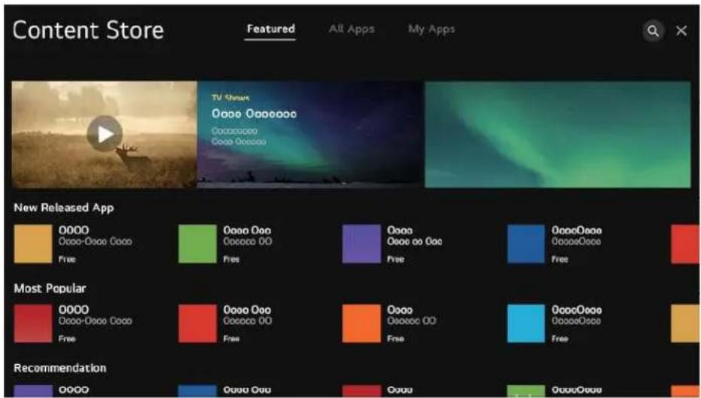This screenshot has width=701, height=398.
Task: Click the "0000" app title in New Released App
Action: click(x=74, y=230)
